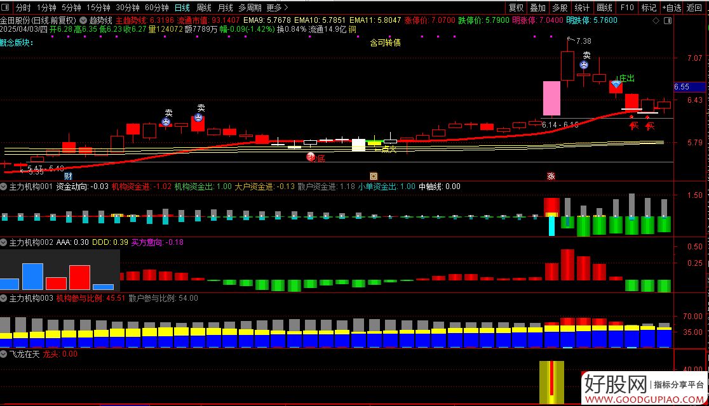Screen dimensions: 709x406
Task: Open the dropdown beside 金田股份 title
Action: tap(83, 20)
